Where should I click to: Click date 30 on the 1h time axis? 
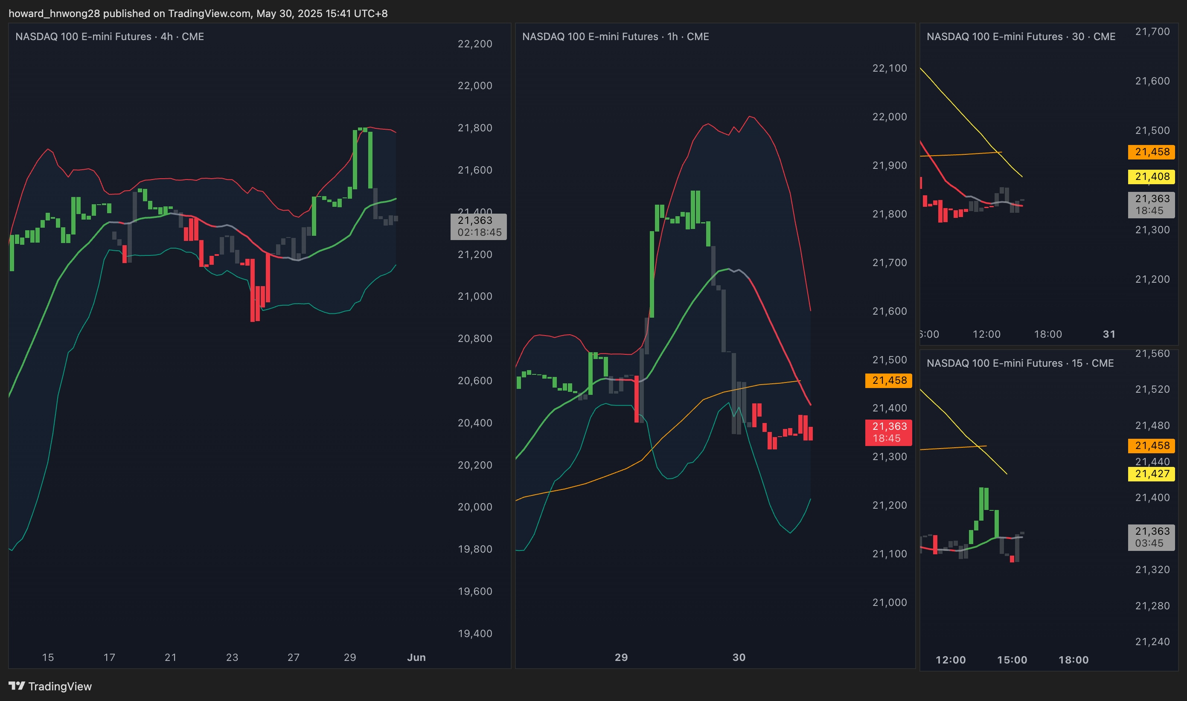click(x=739, y=657)
